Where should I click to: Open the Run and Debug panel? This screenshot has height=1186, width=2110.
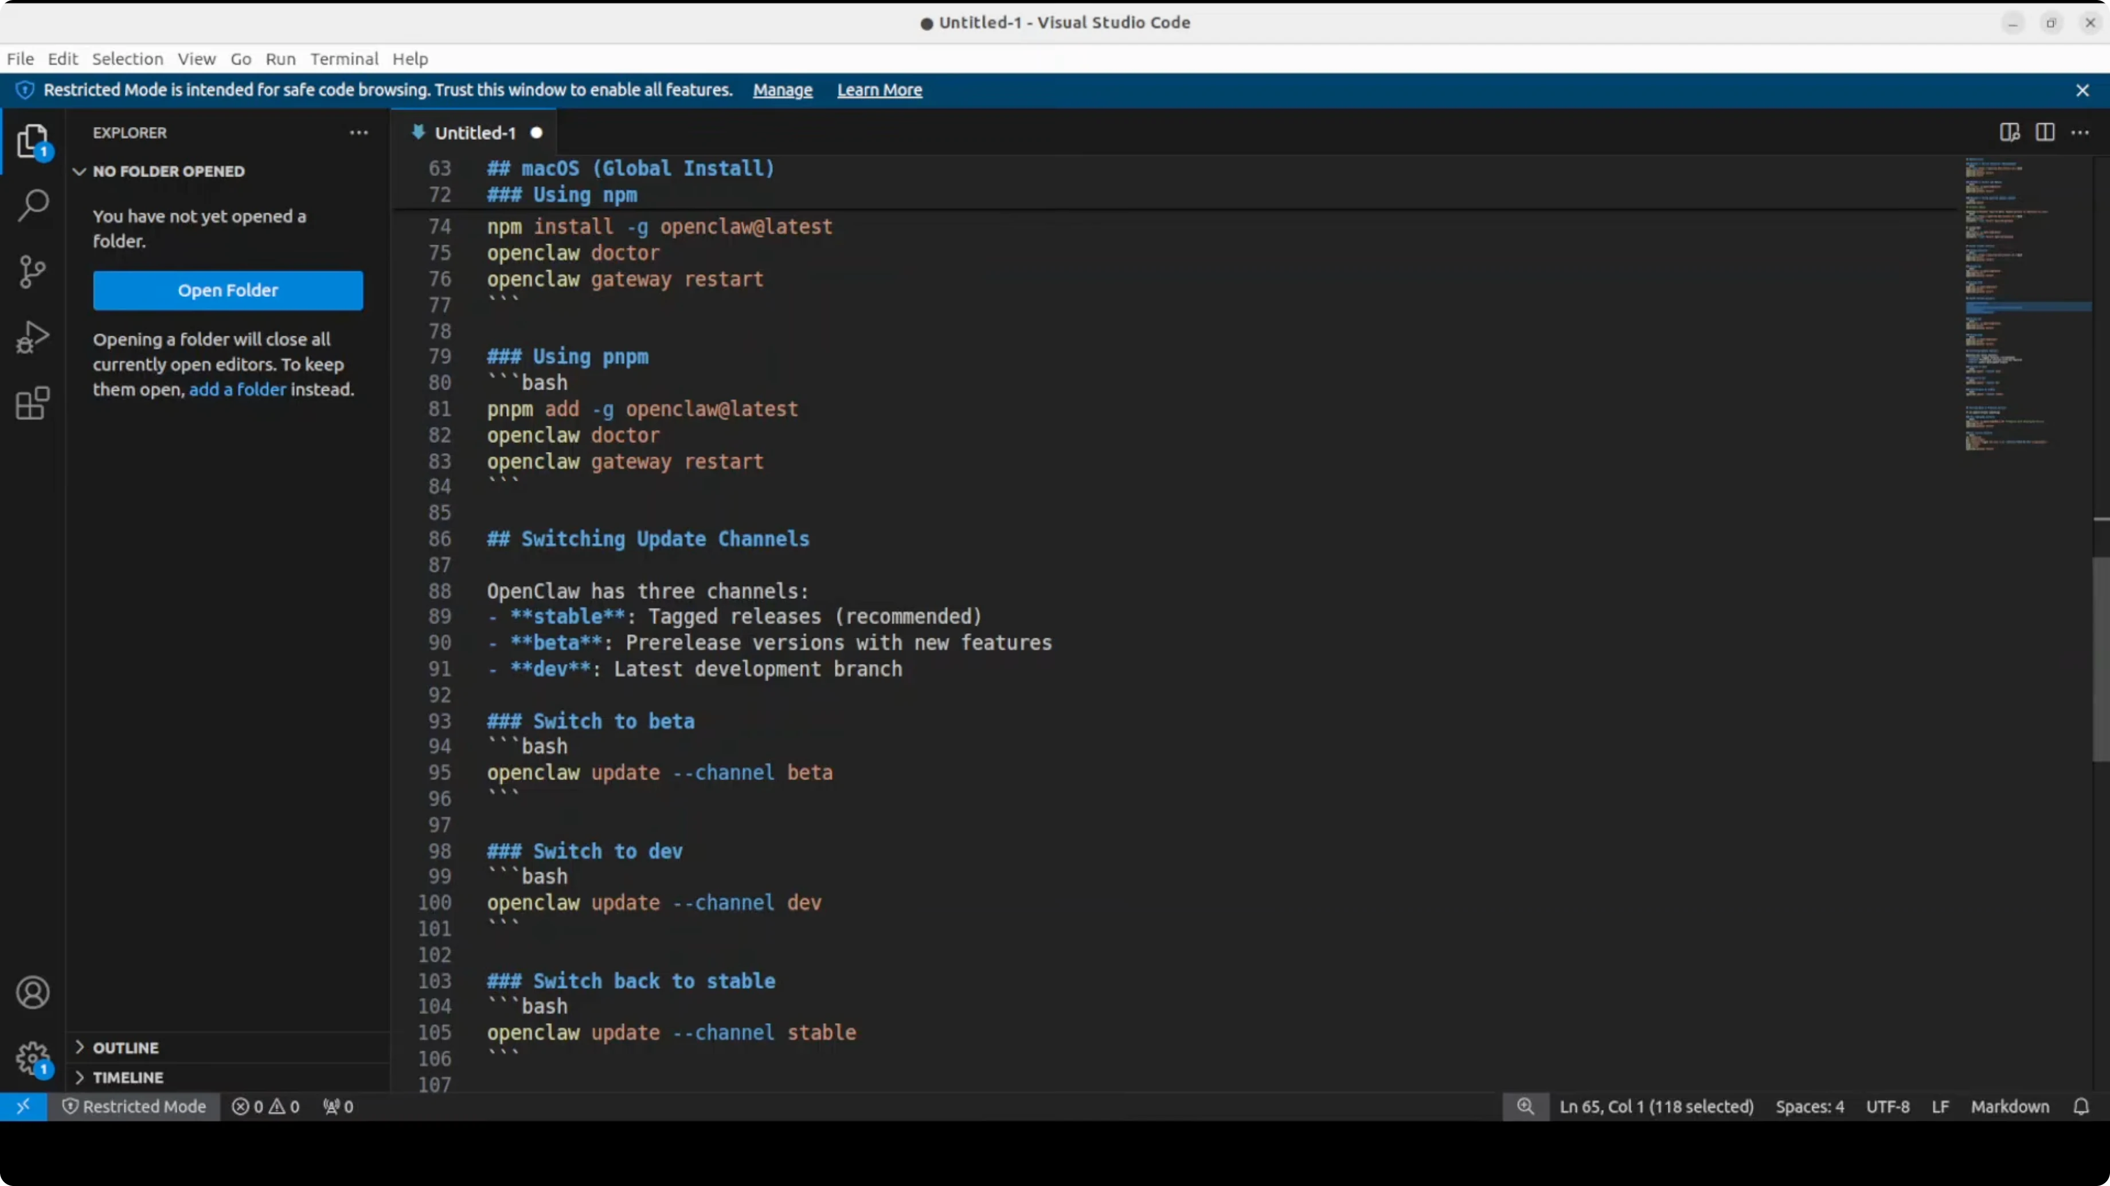[32, 336]
